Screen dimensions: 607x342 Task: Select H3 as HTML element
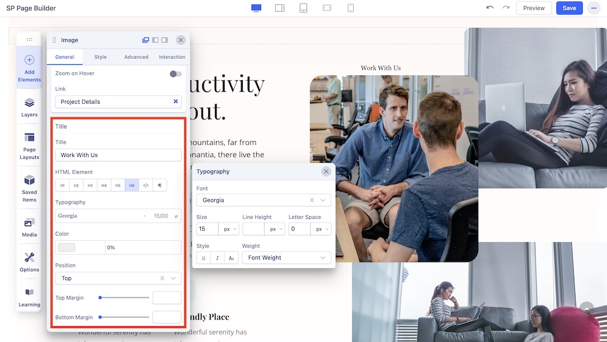coord(90,186)
